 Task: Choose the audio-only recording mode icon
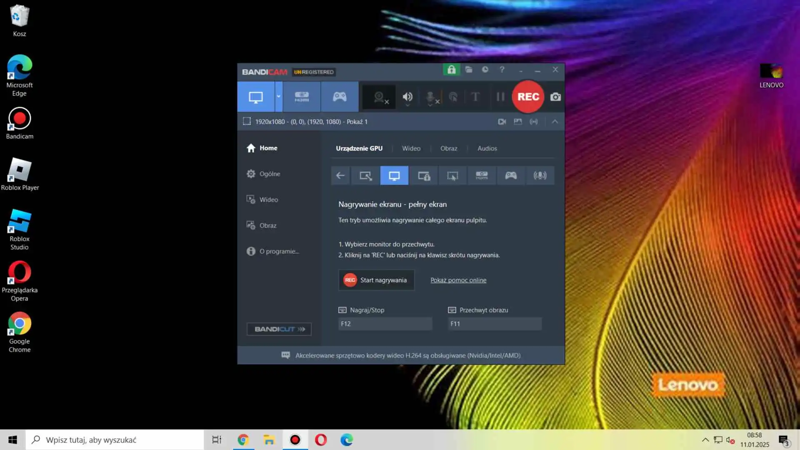point(540,176)
